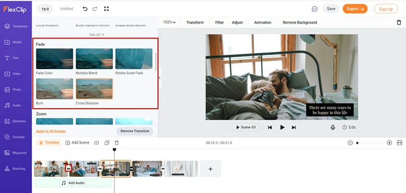Click the transitions panel scrollbar
Viewport: 406px width, 193px height.
pos(156,62)
